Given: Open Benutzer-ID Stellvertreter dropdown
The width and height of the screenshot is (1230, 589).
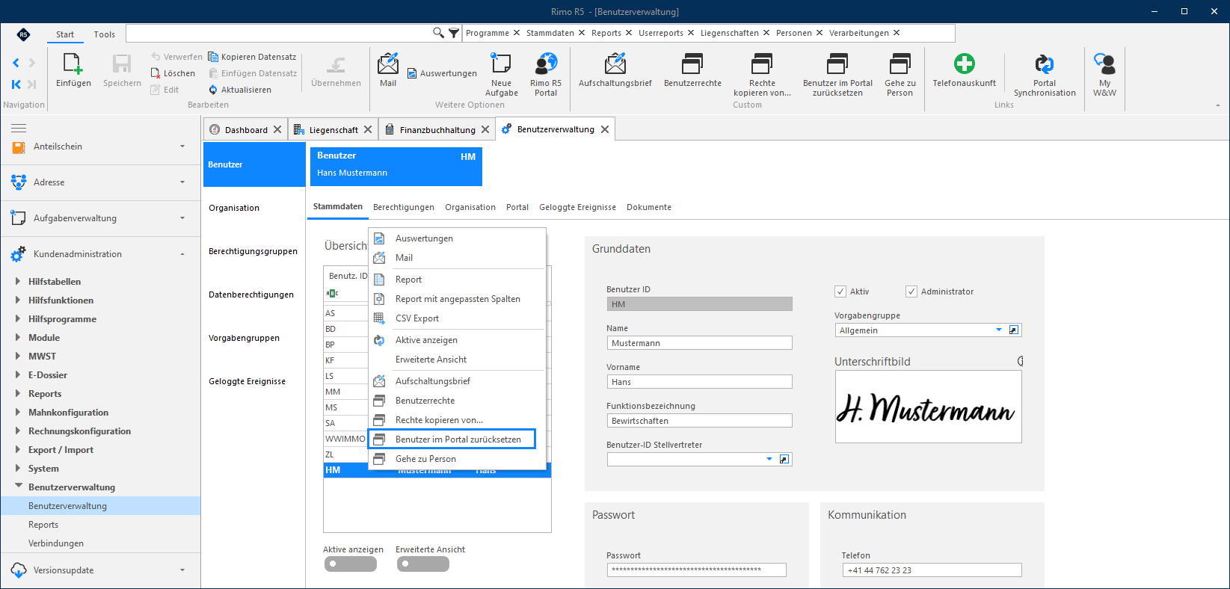Looking at the screenshot, I should click(x=769, y=459).
